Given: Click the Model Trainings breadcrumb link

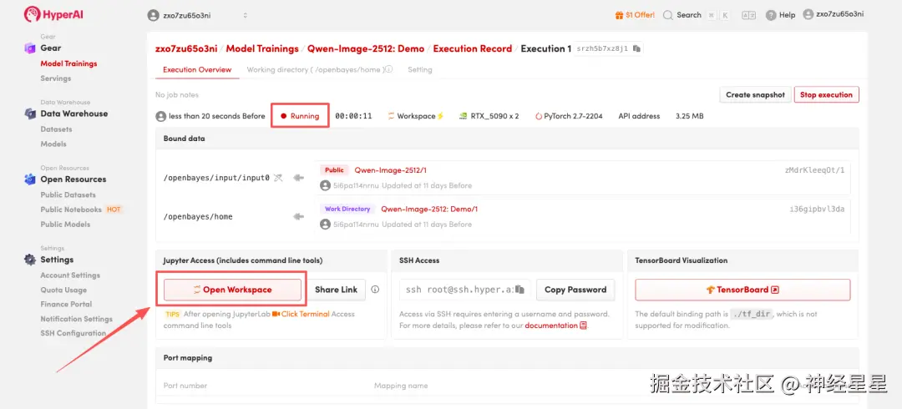Looking at the screenshot, I should [x=262, y=49].
